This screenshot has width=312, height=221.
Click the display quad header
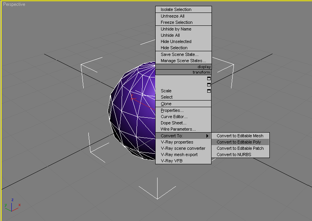click(183, 67)
